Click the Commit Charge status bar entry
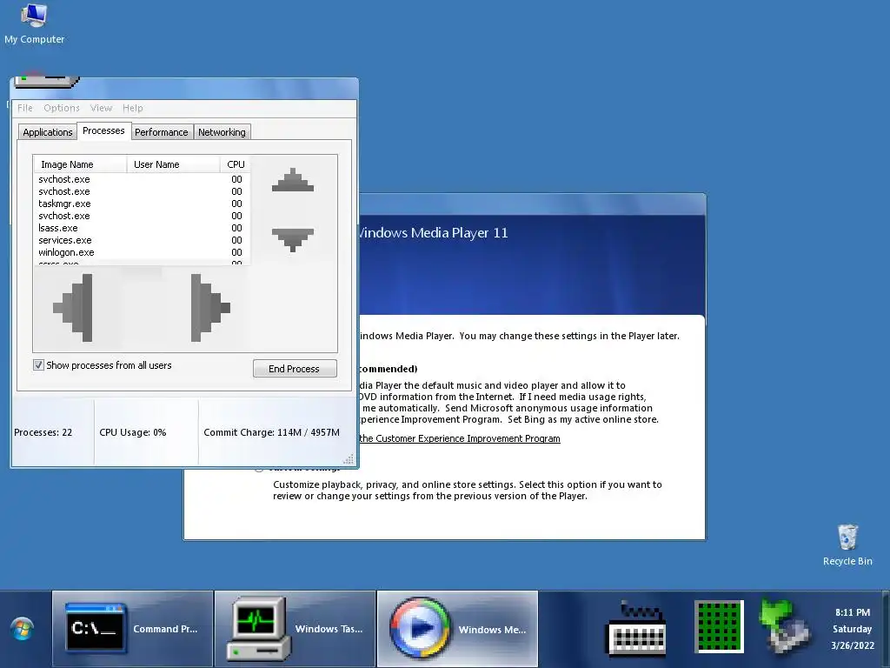This screenshot has width=890, height=668. pyautogui.click(x=271, y=432)
